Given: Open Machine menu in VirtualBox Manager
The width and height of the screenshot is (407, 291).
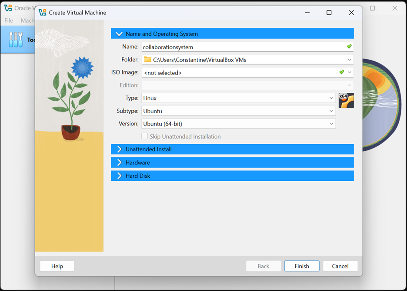Looking at the screenshot, I should 27,20.
